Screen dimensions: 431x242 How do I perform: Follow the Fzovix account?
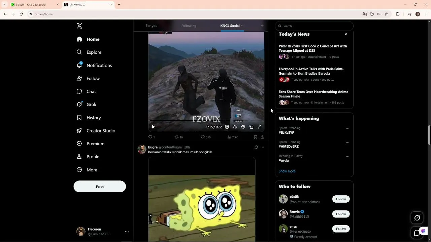coord(341,214)
